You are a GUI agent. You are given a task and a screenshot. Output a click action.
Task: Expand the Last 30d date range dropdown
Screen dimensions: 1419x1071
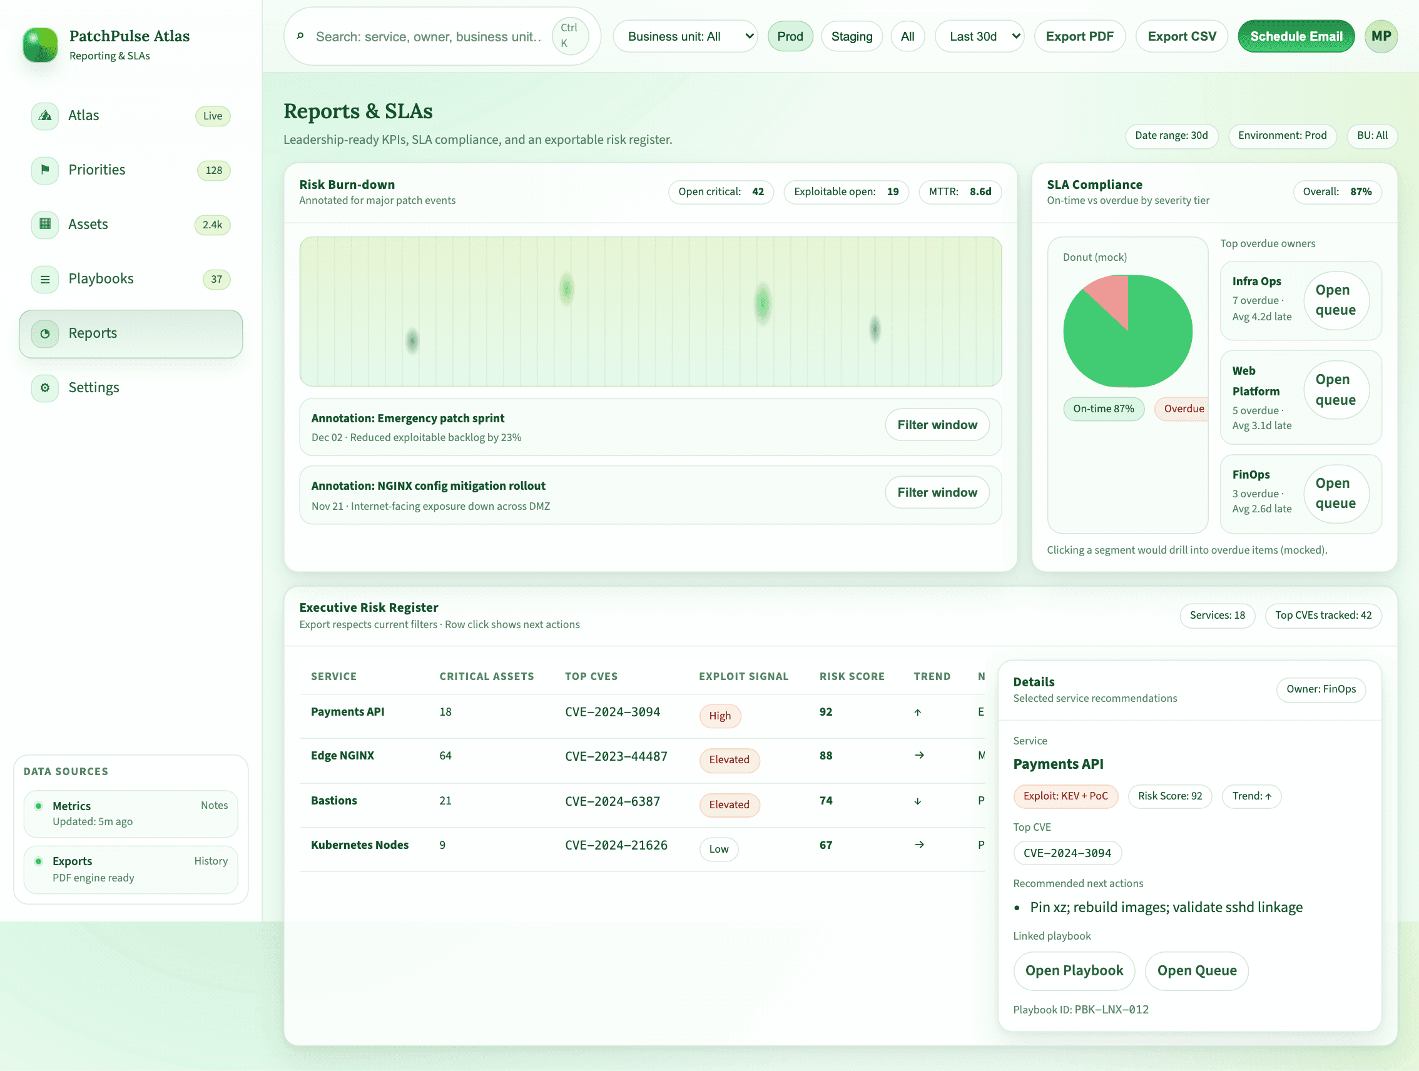[x=979, y=36]
